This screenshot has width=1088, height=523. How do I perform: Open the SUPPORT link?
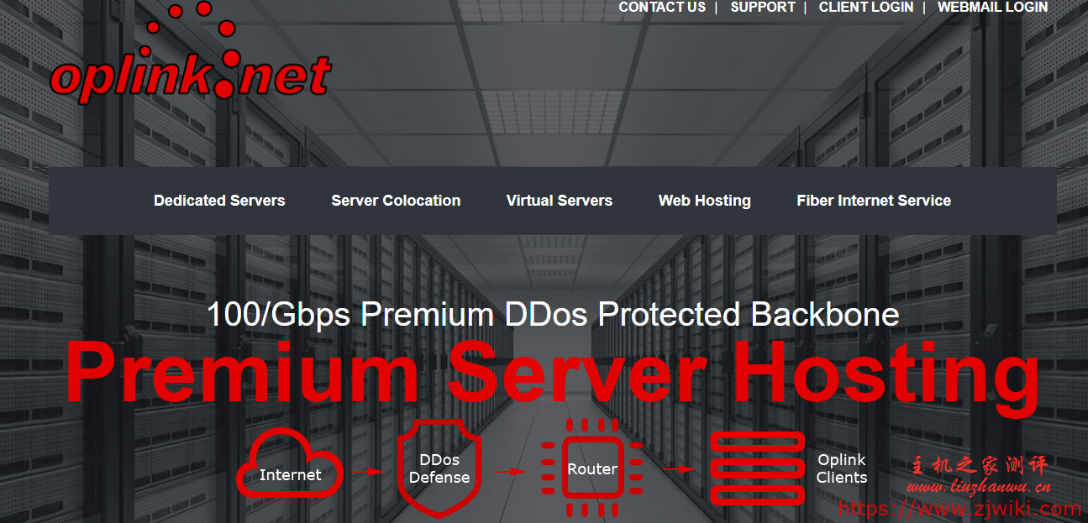click(762, 8)
